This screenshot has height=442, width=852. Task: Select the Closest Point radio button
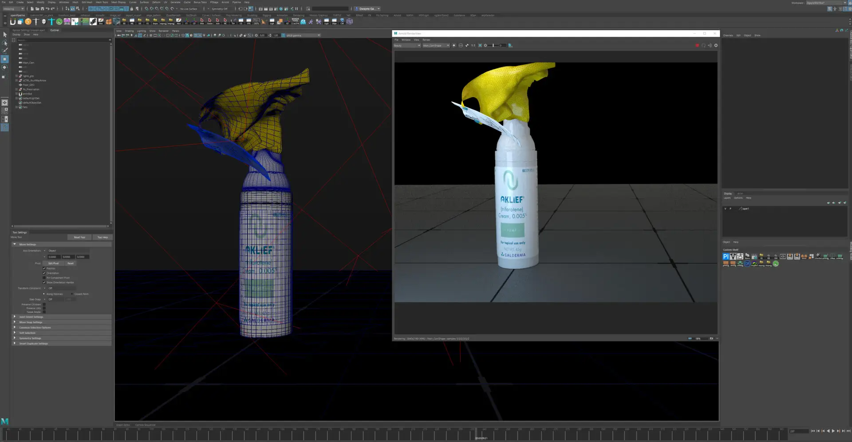(x=72, y=294)
